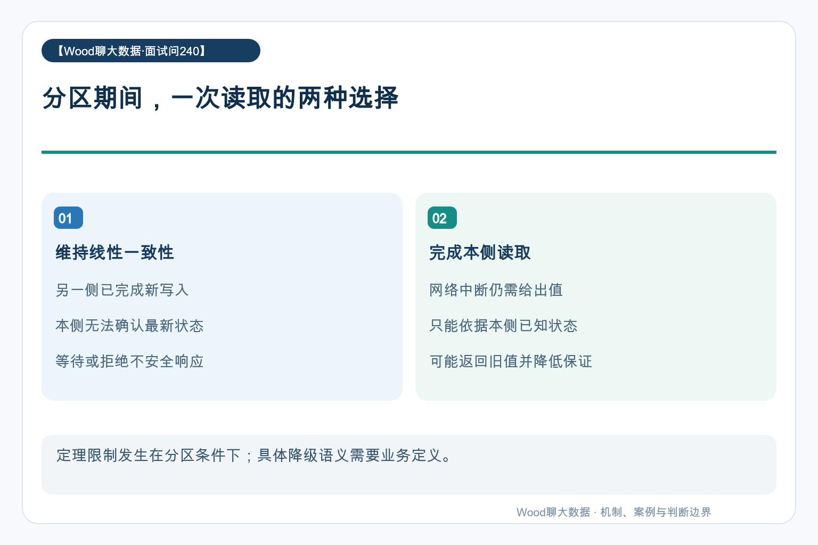Click the line 等待或拒绝不安全响应
This screenshot has width=818, height=545.
click(129, 361)
